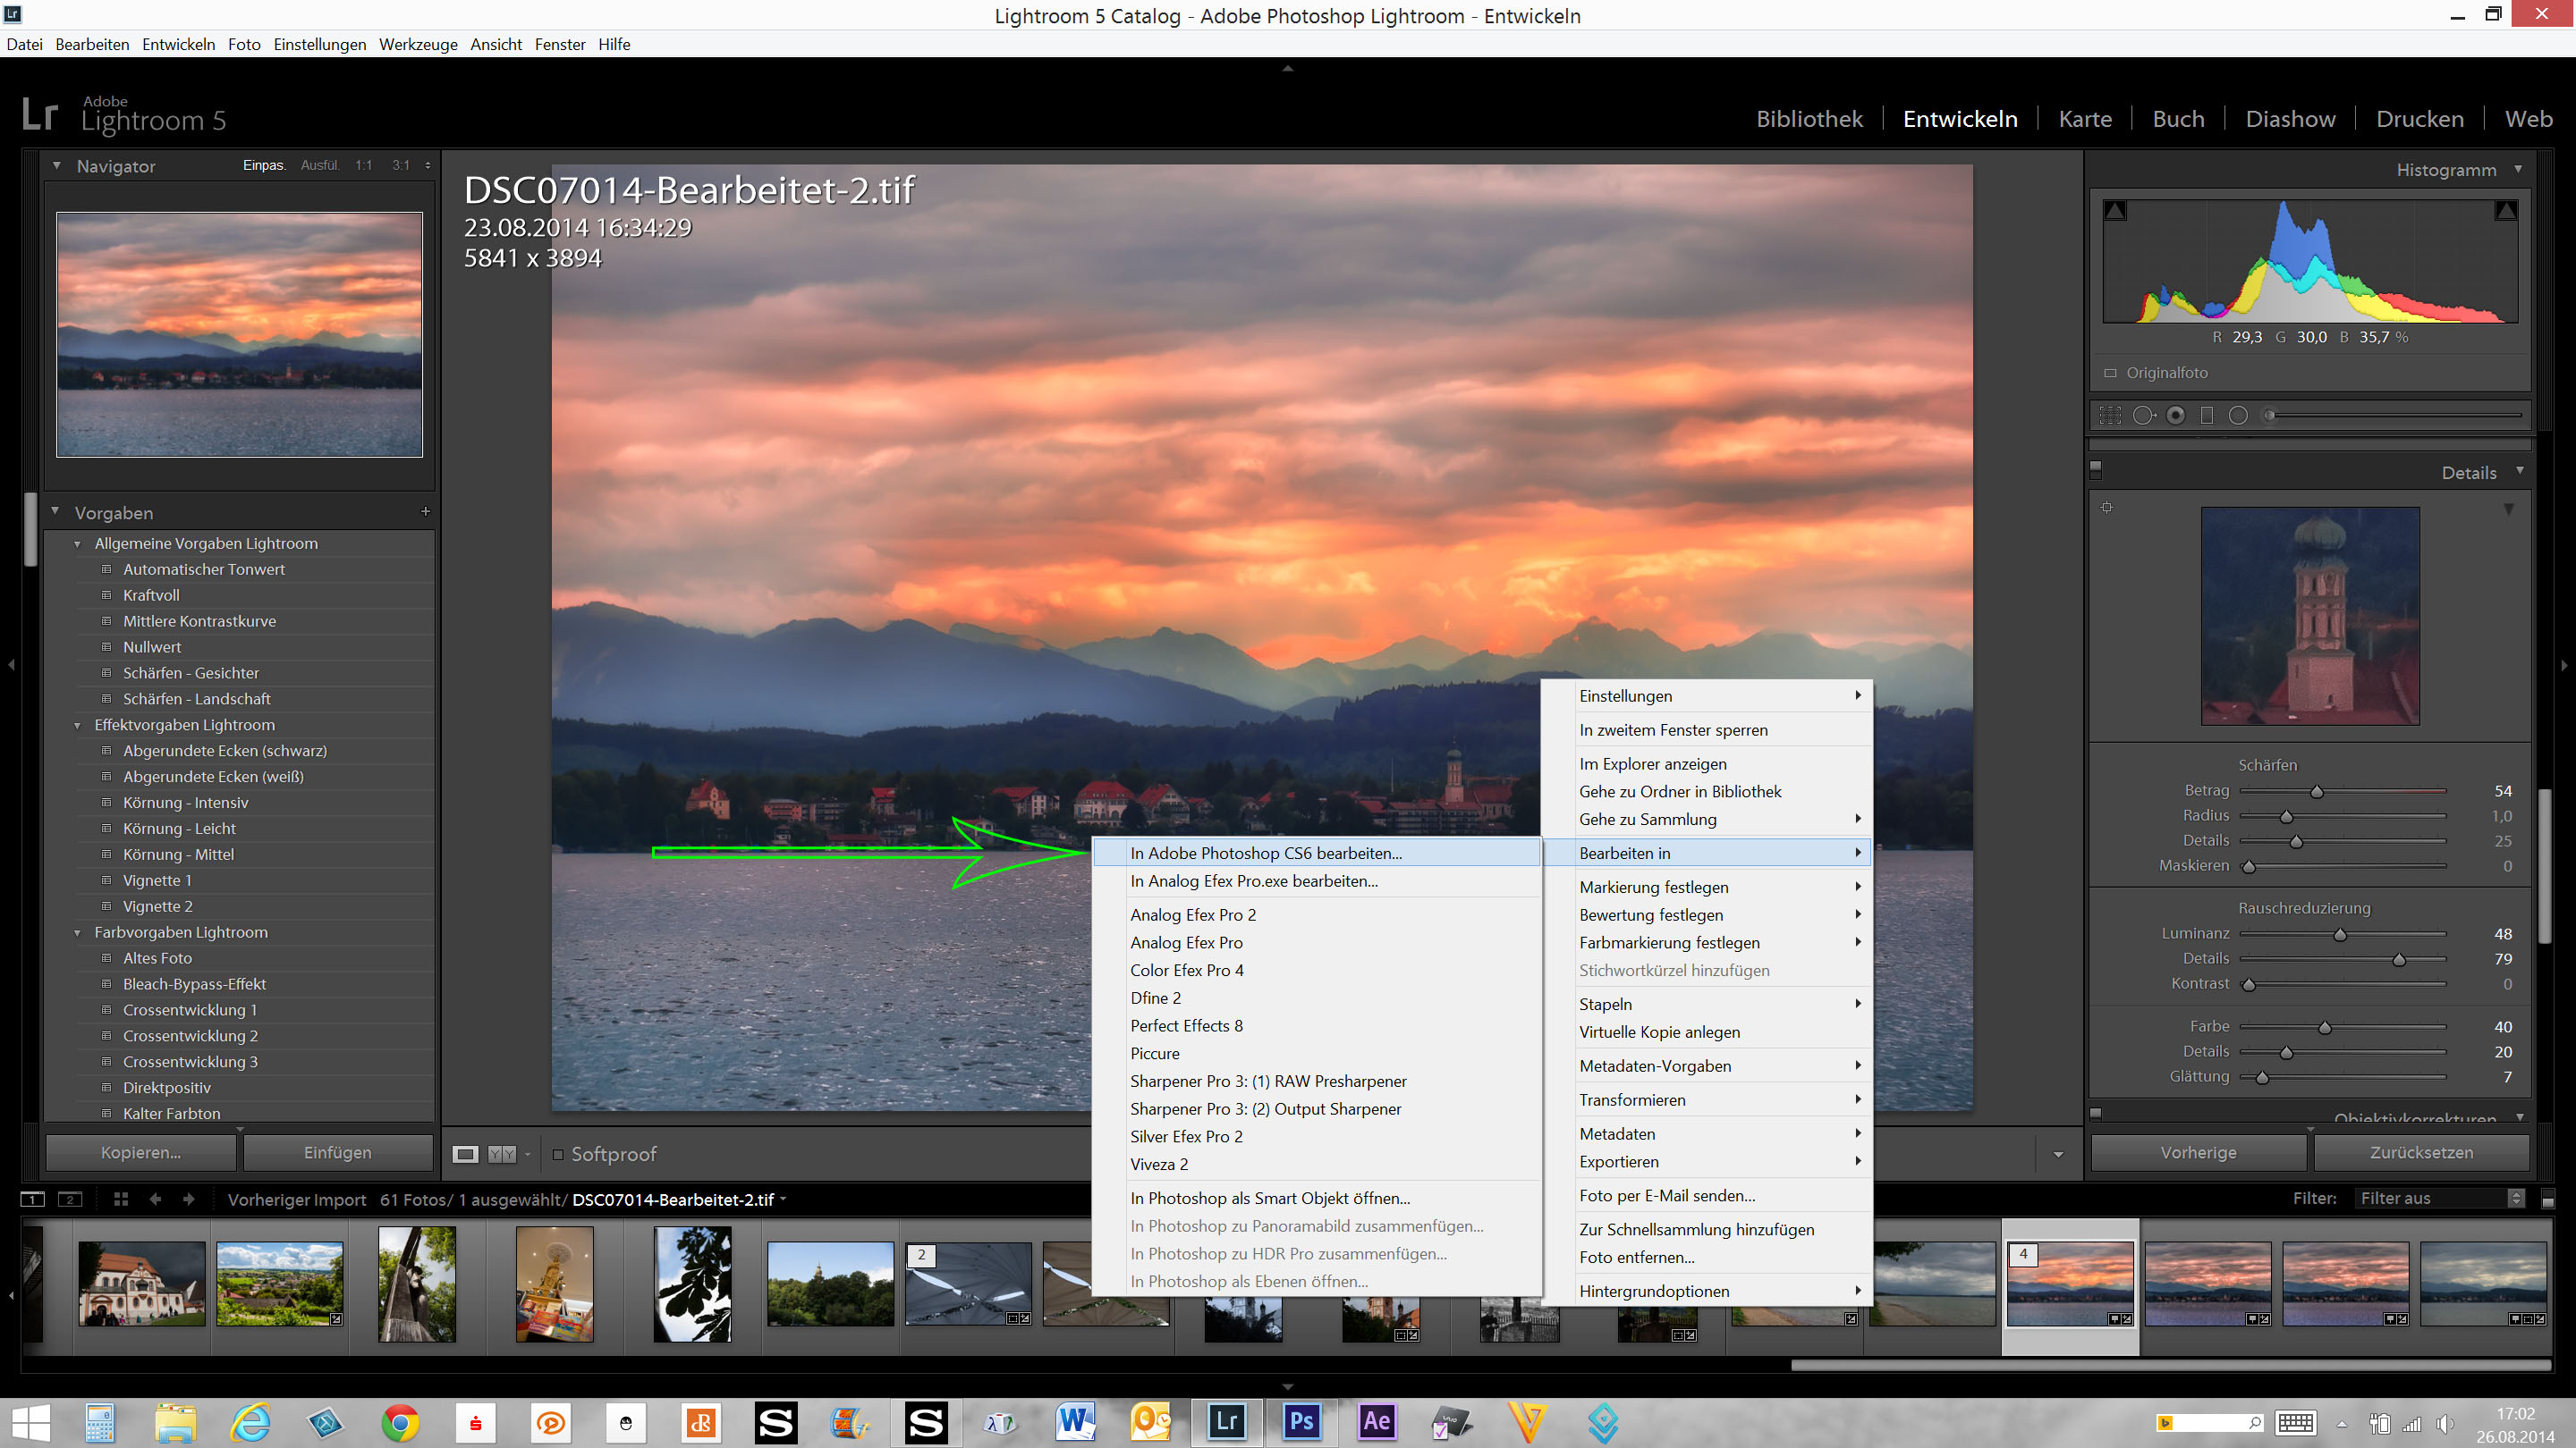Open filename dropdown in filmstrip bar
This screenshot has height=1448, width=2576.
(x=783, y=1200)
